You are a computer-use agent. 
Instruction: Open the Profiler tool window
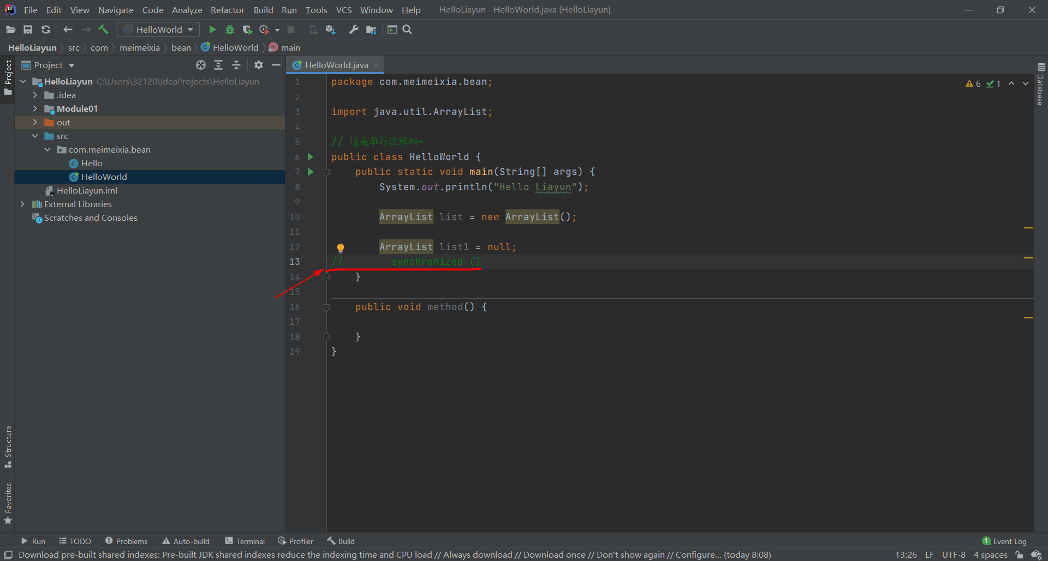[x=295, y=541]
